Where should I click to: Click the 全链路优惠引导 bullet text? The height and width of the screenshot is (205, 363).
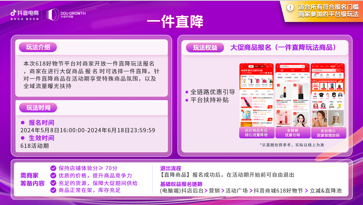(213, 92)
